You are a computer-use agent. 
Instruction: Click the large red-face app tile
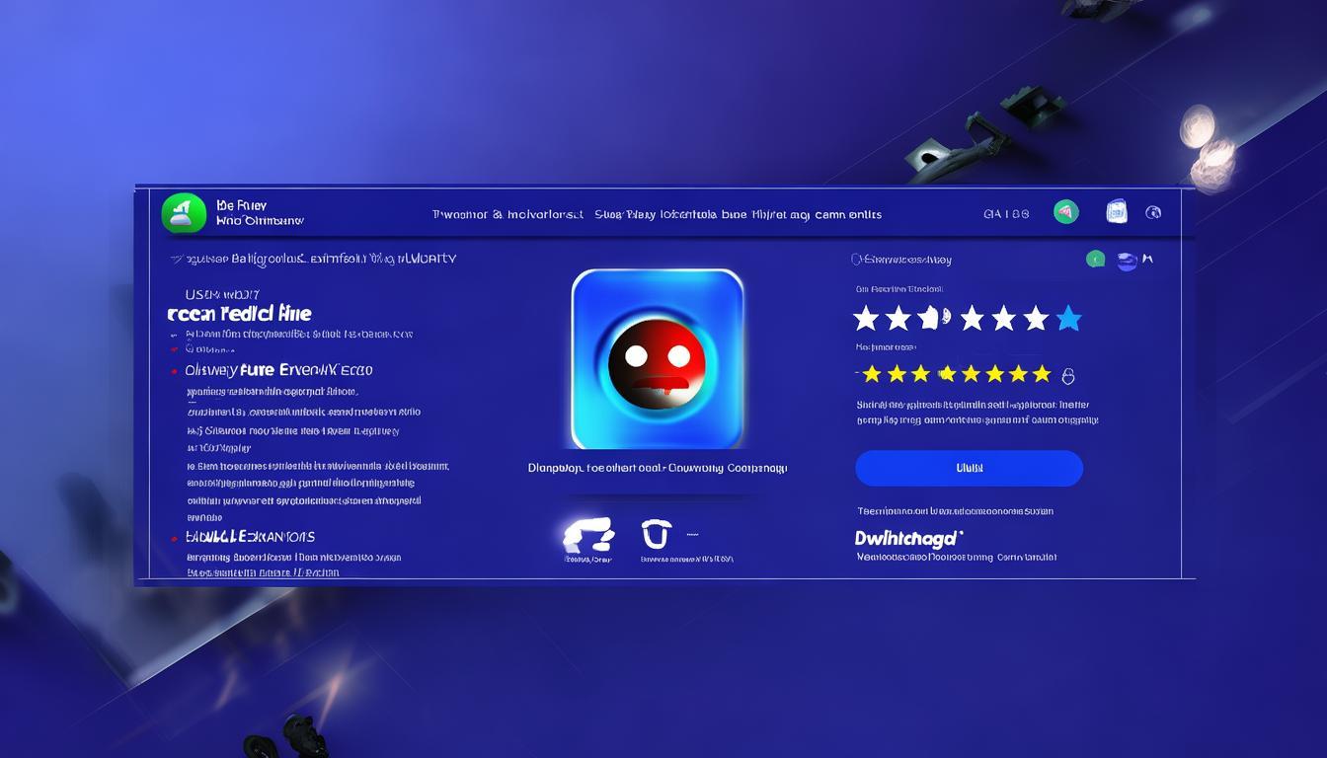(x=658, y=359)
